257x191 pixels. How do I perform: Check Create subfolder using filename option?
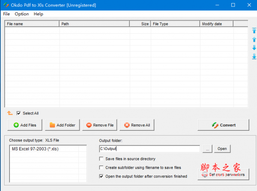101,167
